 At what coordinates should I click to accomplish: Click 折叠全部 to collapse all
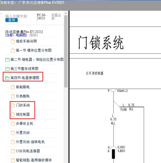56,17
